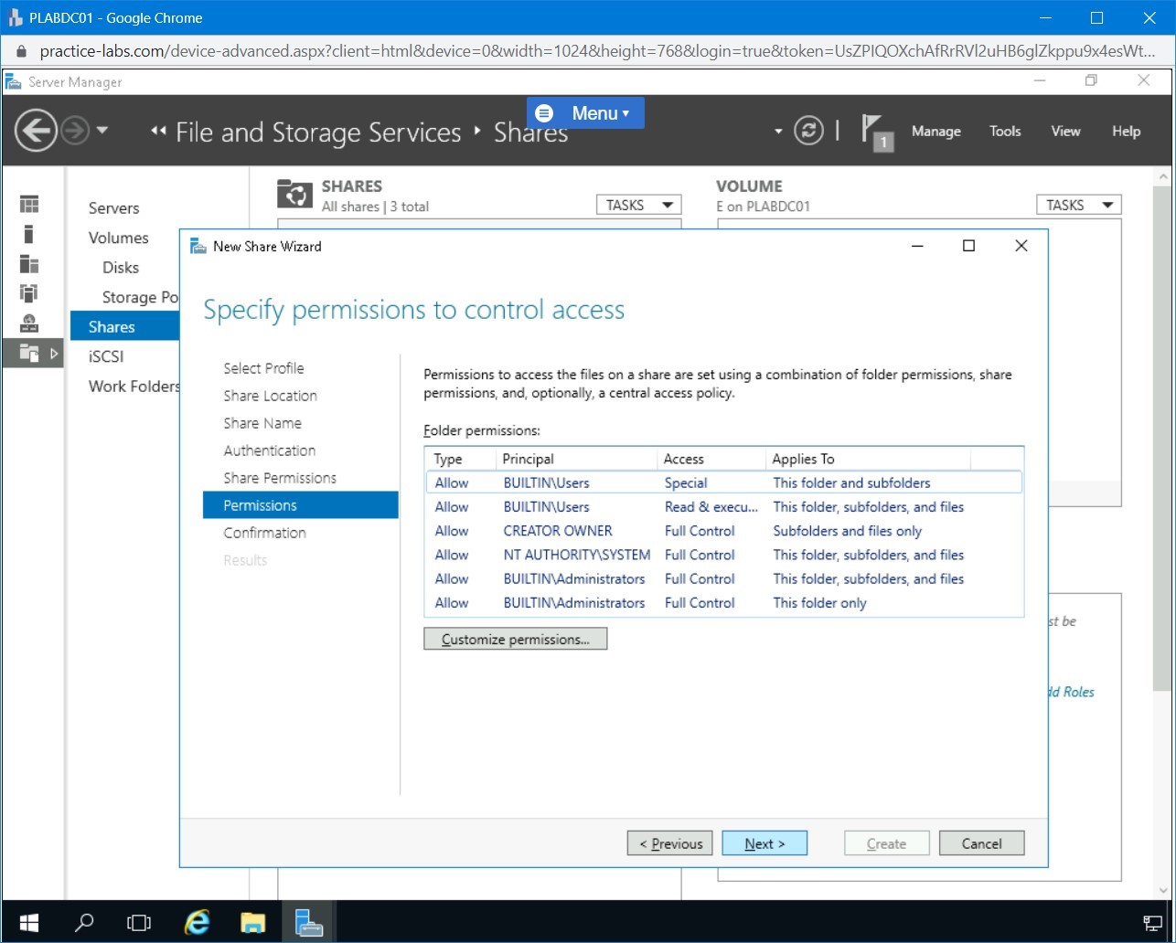Image resolution: width=1176 pixels, height=943 pixels.
Task: Go to Authentication wizard step
Action: pyautogui.click(x=269, y=450)
